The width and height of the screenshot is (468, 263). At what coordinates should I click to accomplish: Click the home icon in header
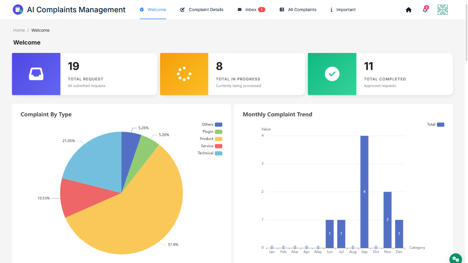408,10
